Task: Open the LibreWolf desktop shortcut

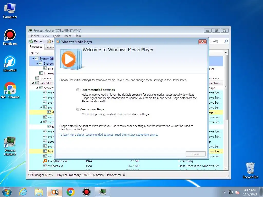Action: click(x=10, y=64)
